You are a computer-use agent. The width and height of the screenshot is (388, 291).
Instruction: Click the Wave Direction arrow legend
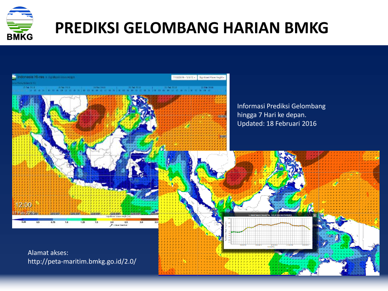(x=118, y=225)
